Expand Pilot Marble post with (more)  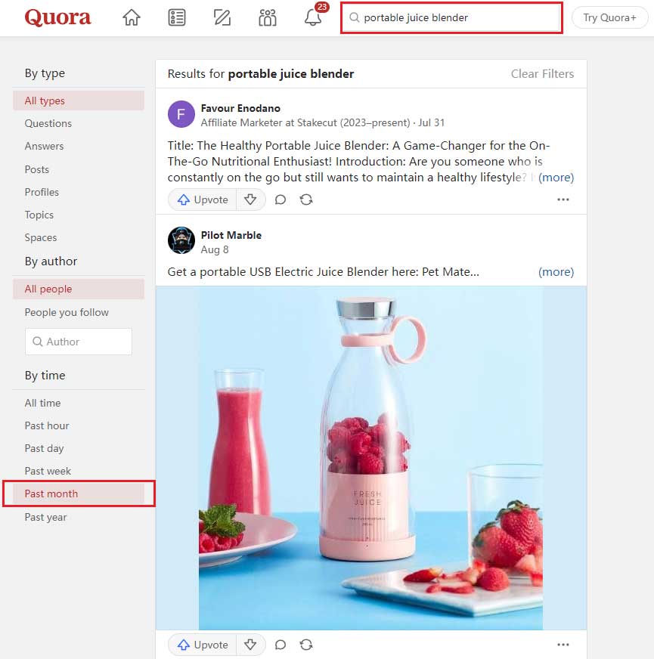[556, 272]
